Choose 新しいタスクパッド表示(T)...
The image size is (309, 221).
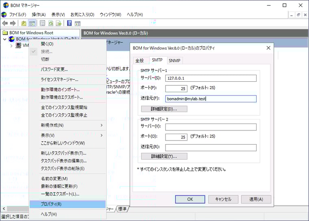click(x=68, y=153)
